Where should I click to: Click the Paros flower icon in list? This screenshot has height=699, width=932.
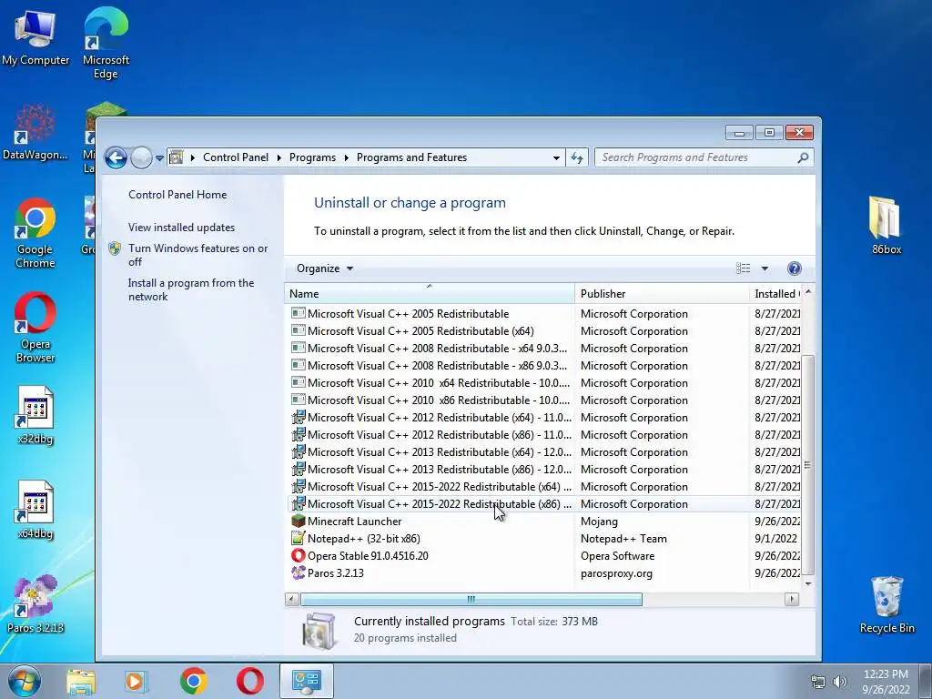pyautogui.click(x=299, y=573)
